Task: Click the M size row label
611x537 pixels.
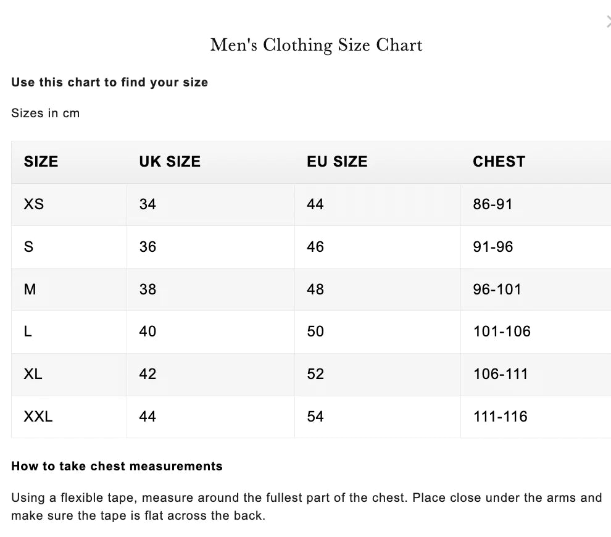Action: pyautogui.click(x=30, y=289)
